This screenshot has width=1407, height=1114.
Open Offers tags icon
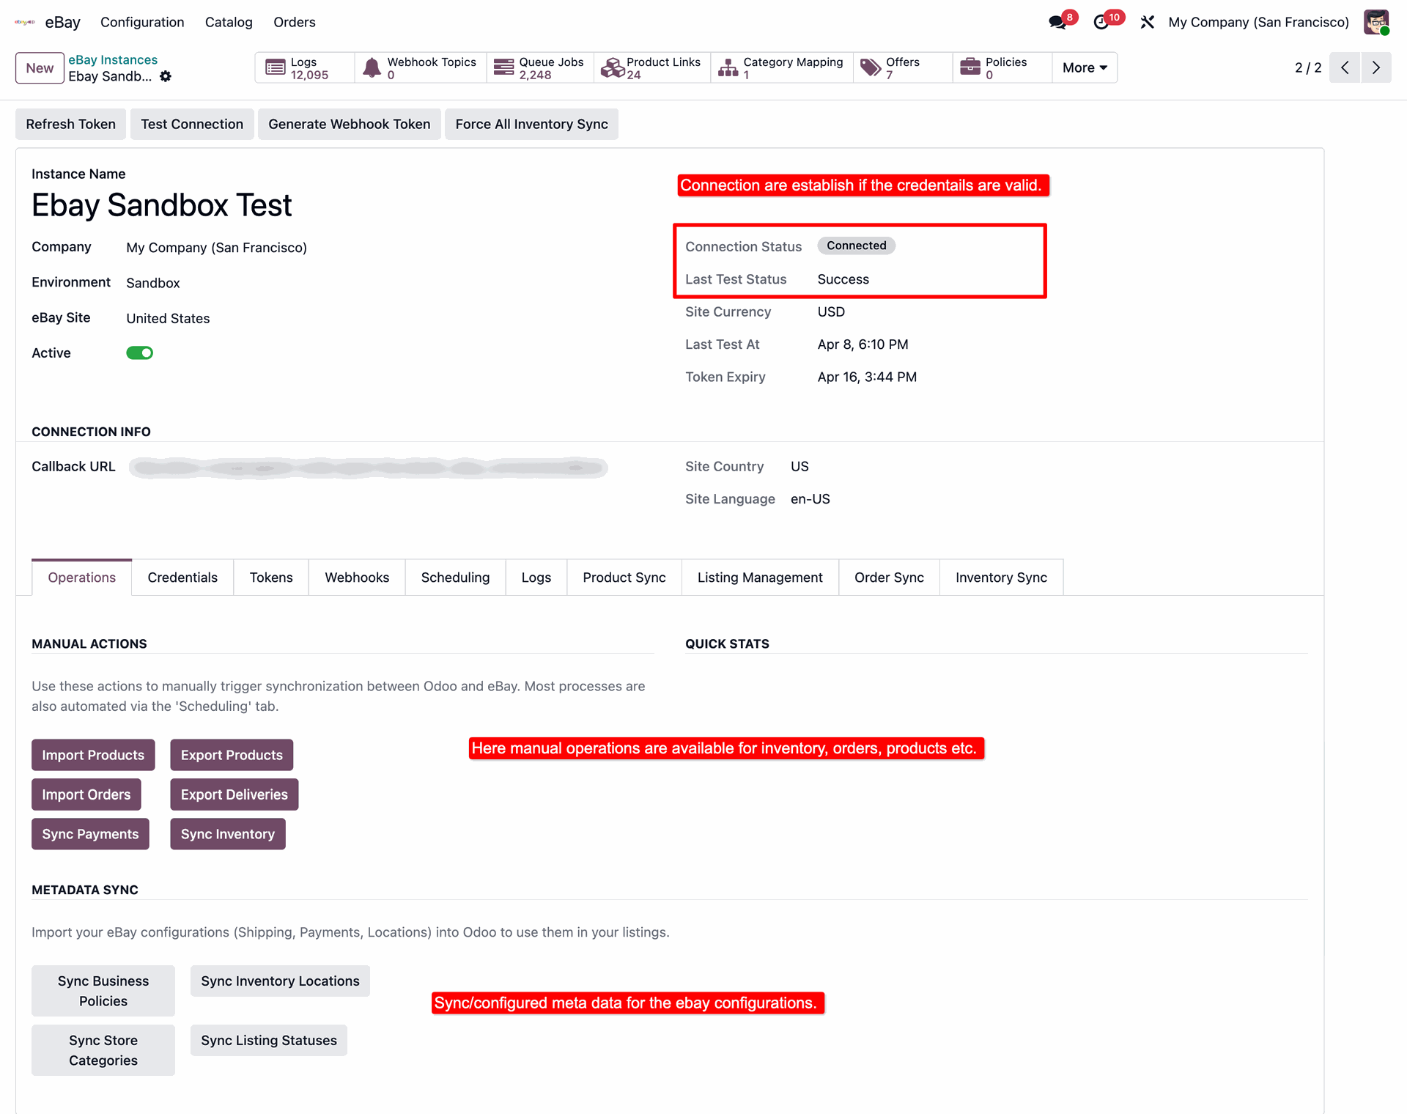pyautogui.click(x=871, y=67)
